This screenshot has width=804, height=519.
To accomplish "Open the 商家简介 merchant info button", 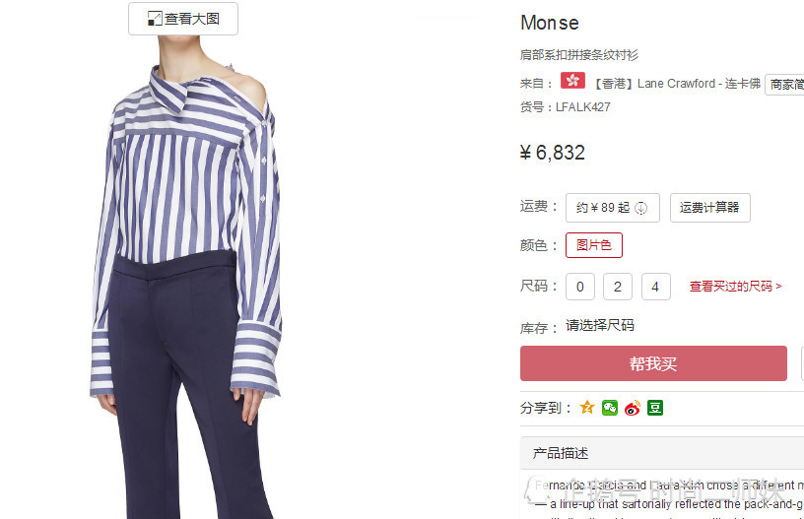I will pos(784,85).
